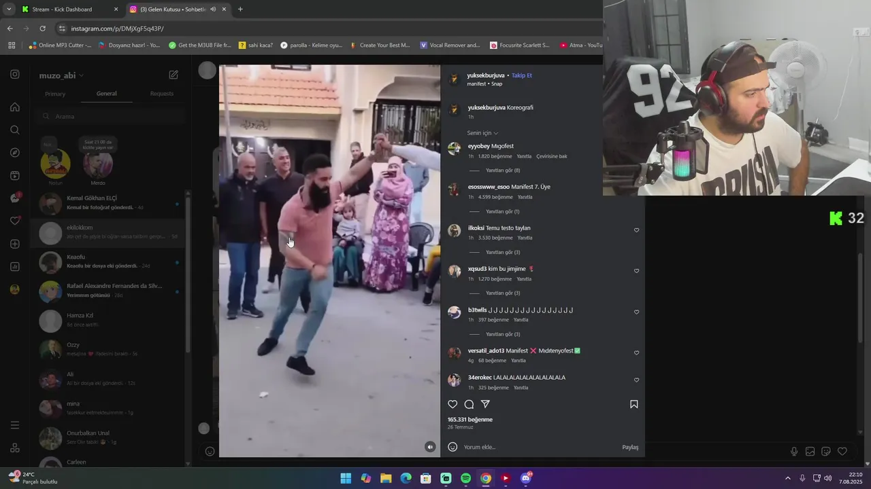Open the hamburger More menu

point(15,425)
